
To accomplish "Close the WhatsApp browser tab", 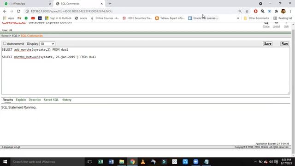I will [50, 4].
